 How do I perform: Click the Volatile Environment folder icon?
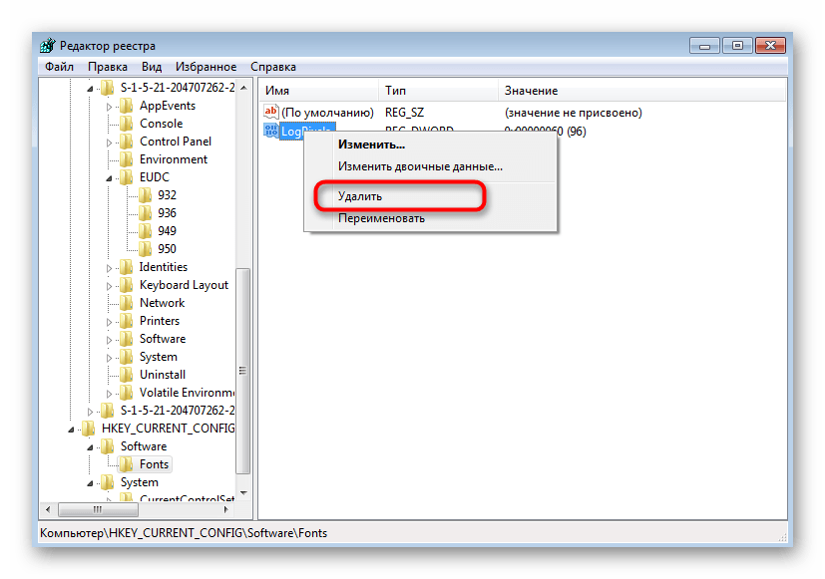point(127,393)
